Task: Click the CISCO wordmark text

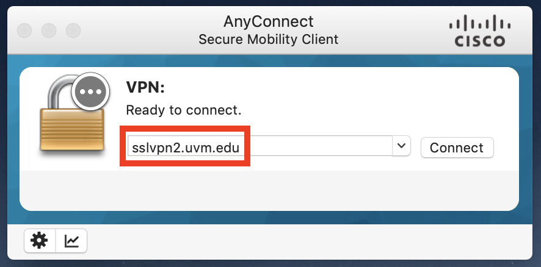Action: tap(479, 41)
